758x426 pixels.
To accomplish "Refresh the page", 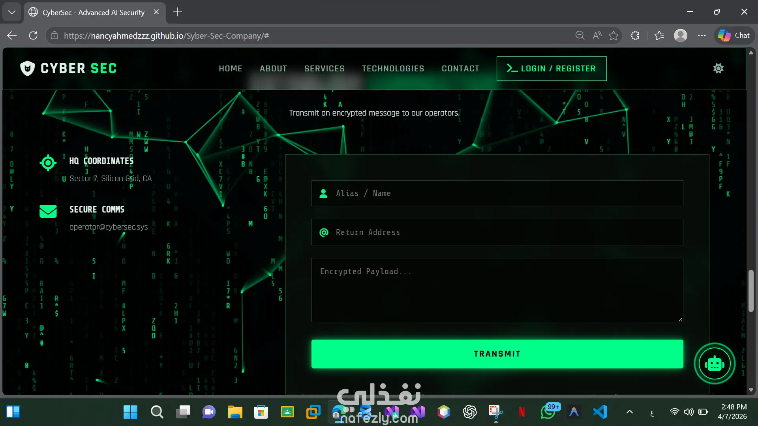I will pyautogui.click(x=33, y=35).
